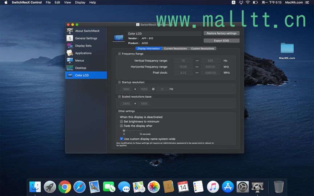Launch Launchpad rocket icon in dock
This screenshot has height=196, width=314.
(50, 187)
